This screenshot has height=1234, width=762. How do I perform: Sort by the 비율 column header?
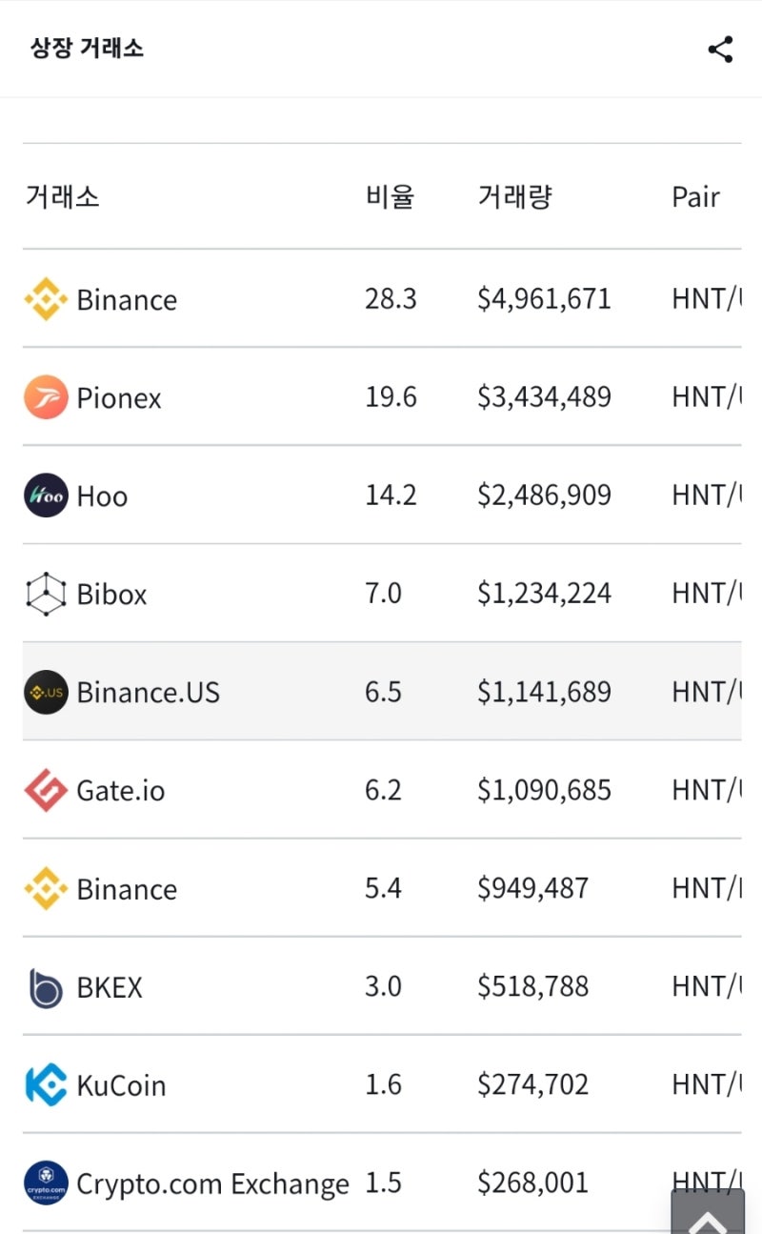pos(390,197)
